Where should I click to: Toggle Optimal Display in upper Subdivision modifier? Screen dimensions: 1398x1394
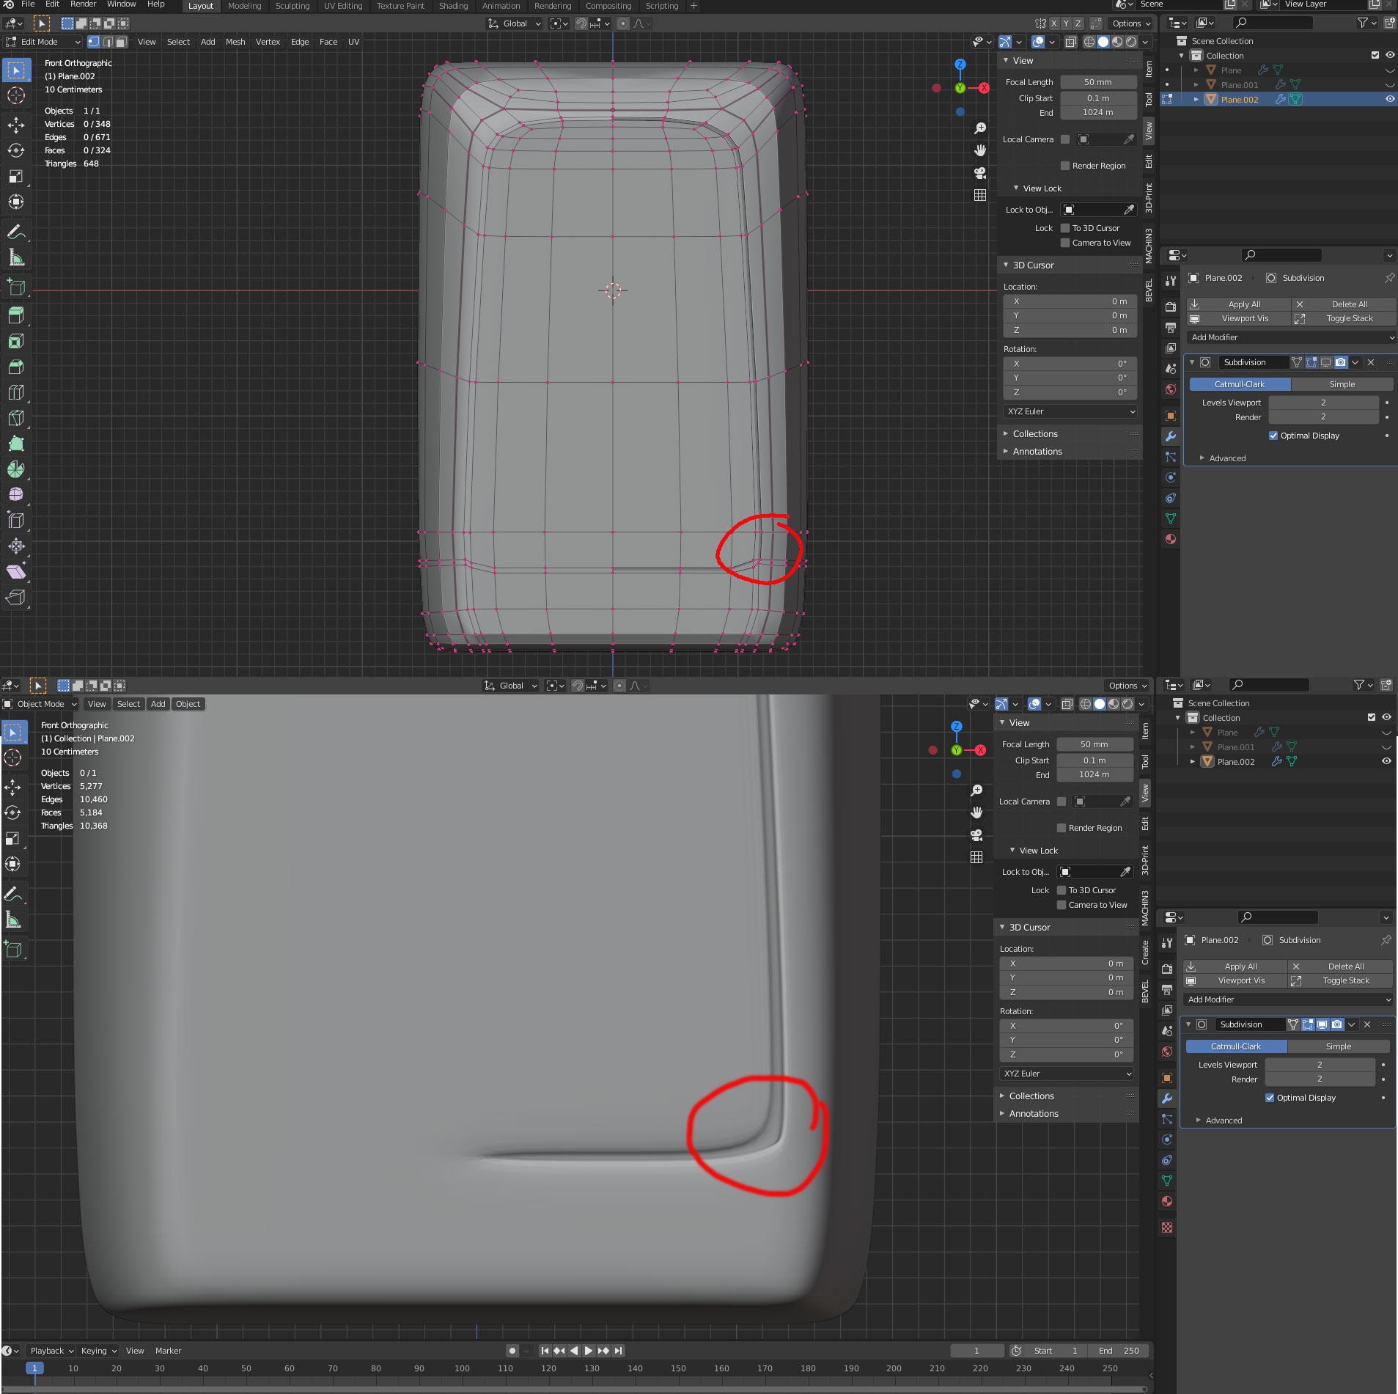(1273, 436)
